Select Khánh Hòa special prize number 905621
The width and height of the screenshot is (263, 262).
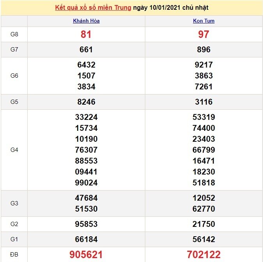pos(86,255)
